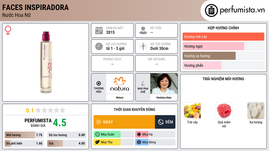The width and height of the screenshot is (269, 151).
Task: Click the orange Ngày daytime segment
Action: [x=124, y=122]
